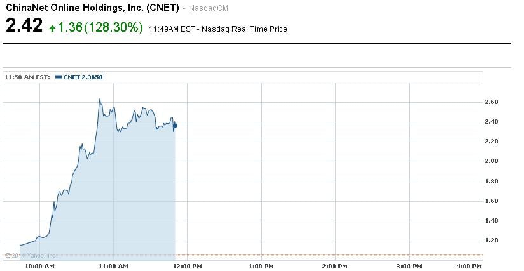Click the 2014 Yahoo! Inc. copyright text

pyautogui.click(x=31, y=255)
